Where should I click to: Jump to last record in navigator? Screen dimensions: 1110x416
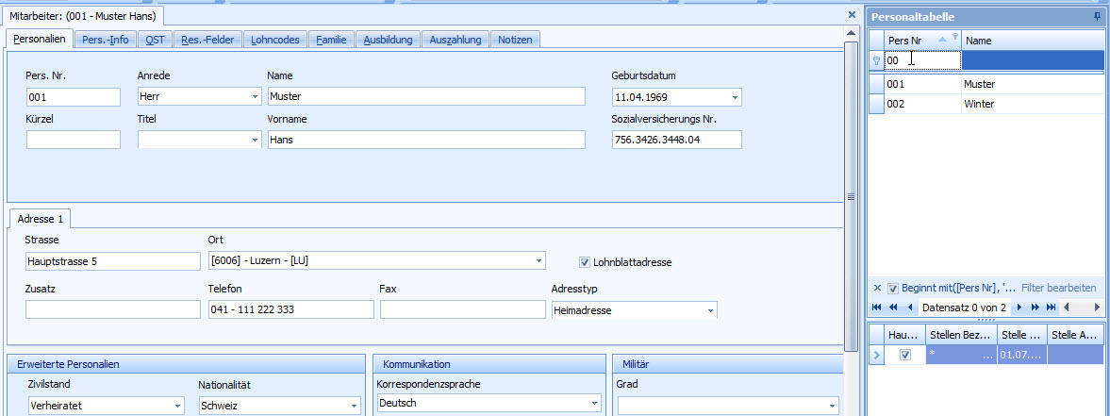[x=1050, y=308]
